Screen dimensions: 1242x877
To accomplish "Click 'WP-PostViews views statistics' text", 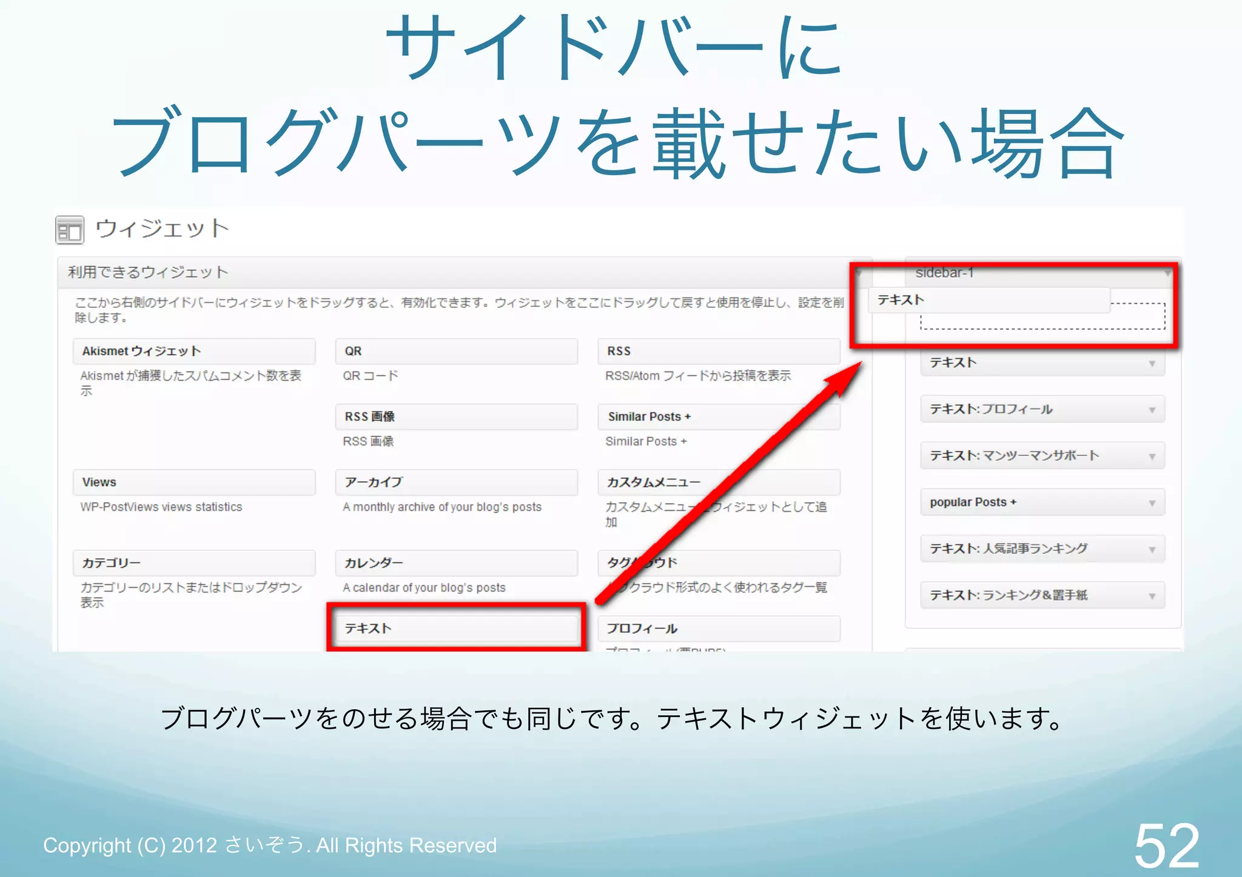I will click(x=161, y=507).
